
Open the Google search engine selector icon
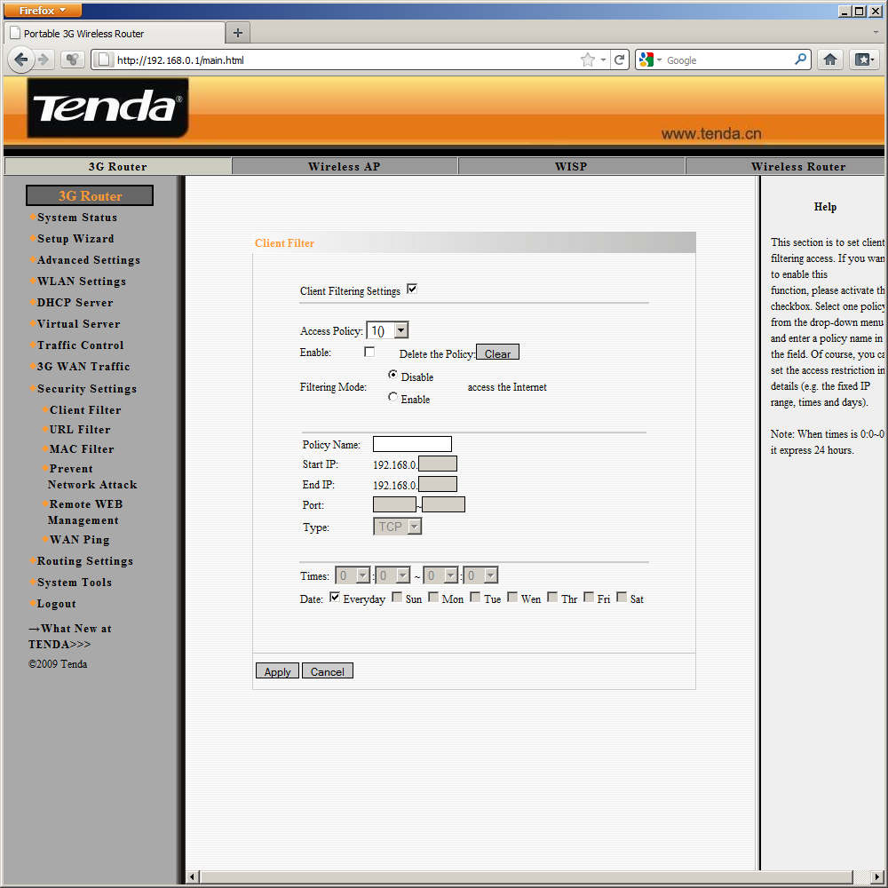tap(650, 59)
